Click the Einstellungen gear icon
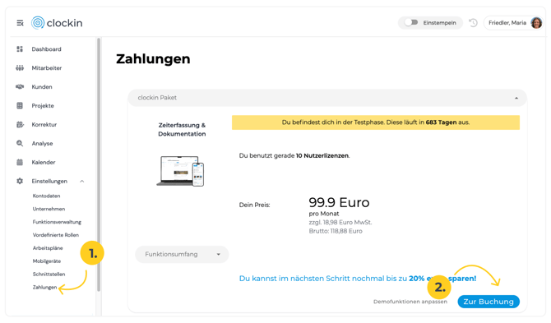This screenshot has height=323, width=551. click(x=20, y=181)
